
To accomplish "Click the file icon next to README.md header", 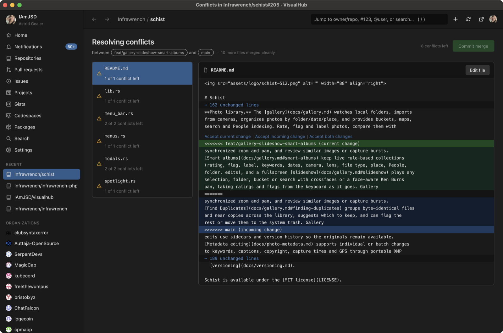I will click(x=206, y=70).
